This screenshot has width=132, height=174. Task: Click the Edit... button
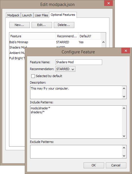[42, 25]
